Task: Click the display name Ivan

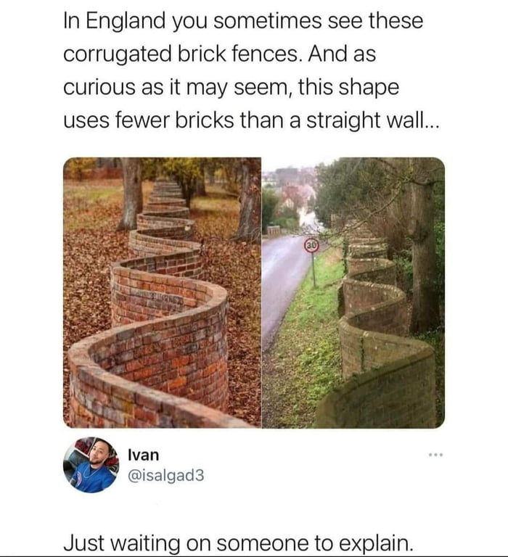Action: (143, 455)
